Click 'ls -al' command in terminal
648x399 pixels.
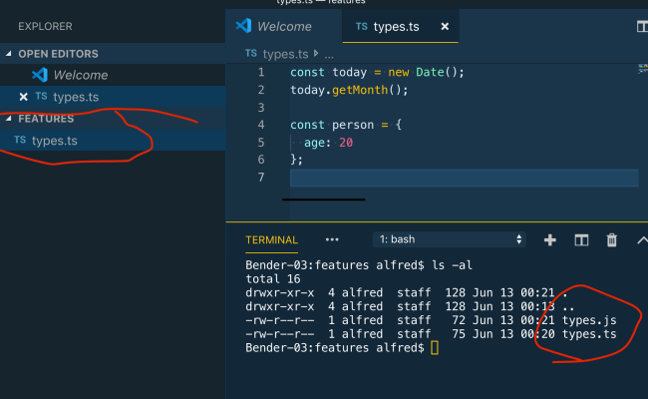point(452,265)
